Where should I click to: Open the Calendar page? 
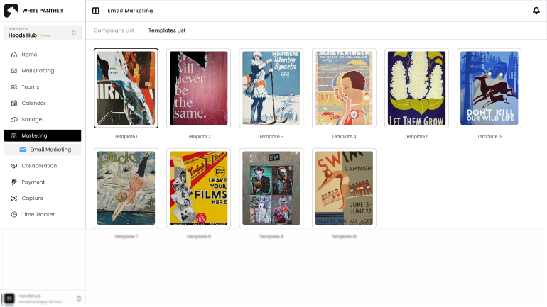(33, 104)
